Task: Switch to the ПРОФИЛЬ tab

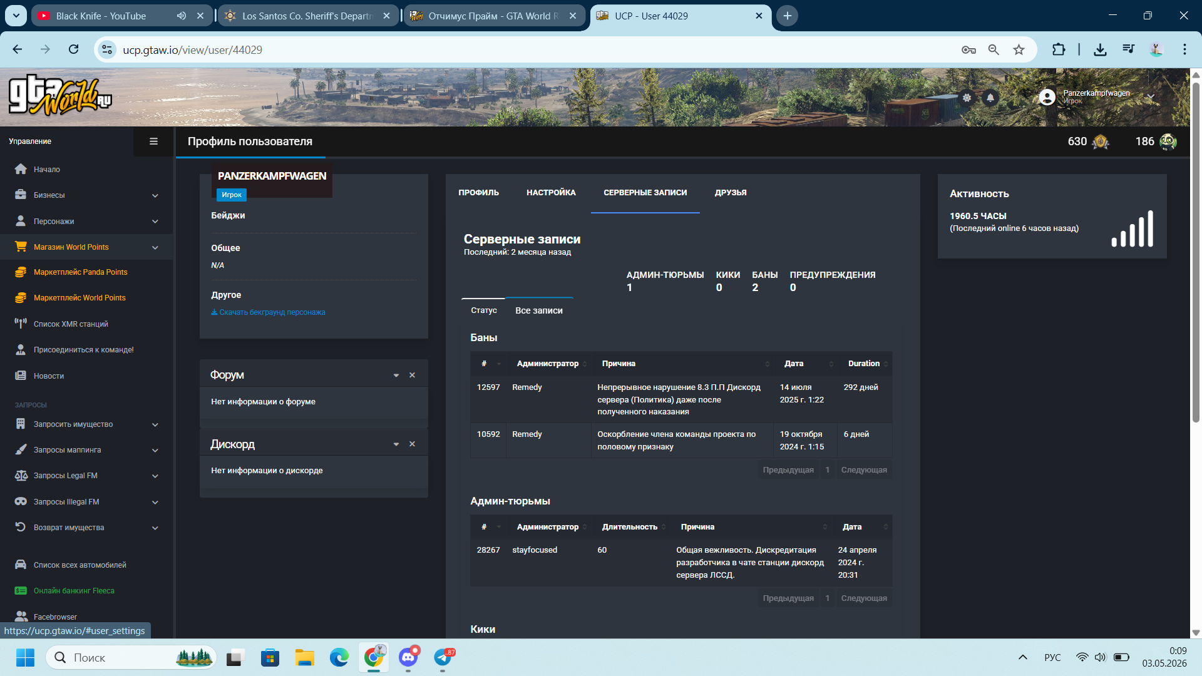Action: (x=478, y=193)
